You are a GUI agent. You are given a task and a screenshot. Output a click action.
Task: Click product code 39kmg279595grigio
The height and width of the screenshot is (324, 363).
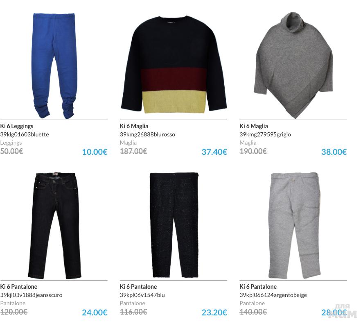coord(265,134)
